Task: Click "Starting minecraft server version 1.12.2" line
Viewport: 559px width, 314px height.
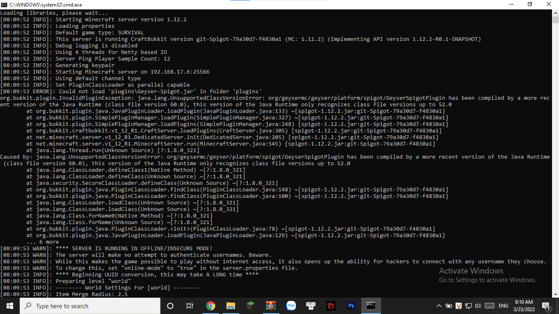Action: pyautogui.click(x=94, y=20)
